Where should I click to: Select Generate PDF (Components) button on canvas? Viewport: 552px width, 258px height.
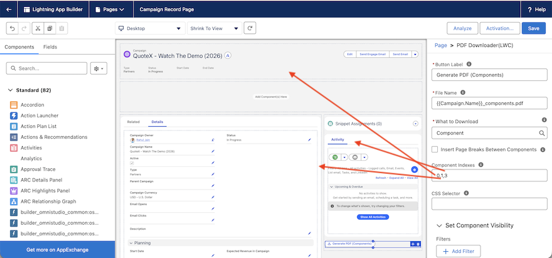(349, 244)
